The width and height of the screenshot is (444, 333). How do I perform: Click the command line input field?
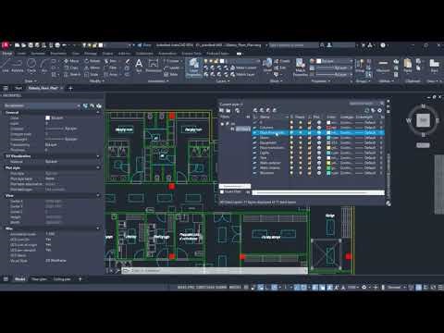pyautogui.click(x=216, y=270)
